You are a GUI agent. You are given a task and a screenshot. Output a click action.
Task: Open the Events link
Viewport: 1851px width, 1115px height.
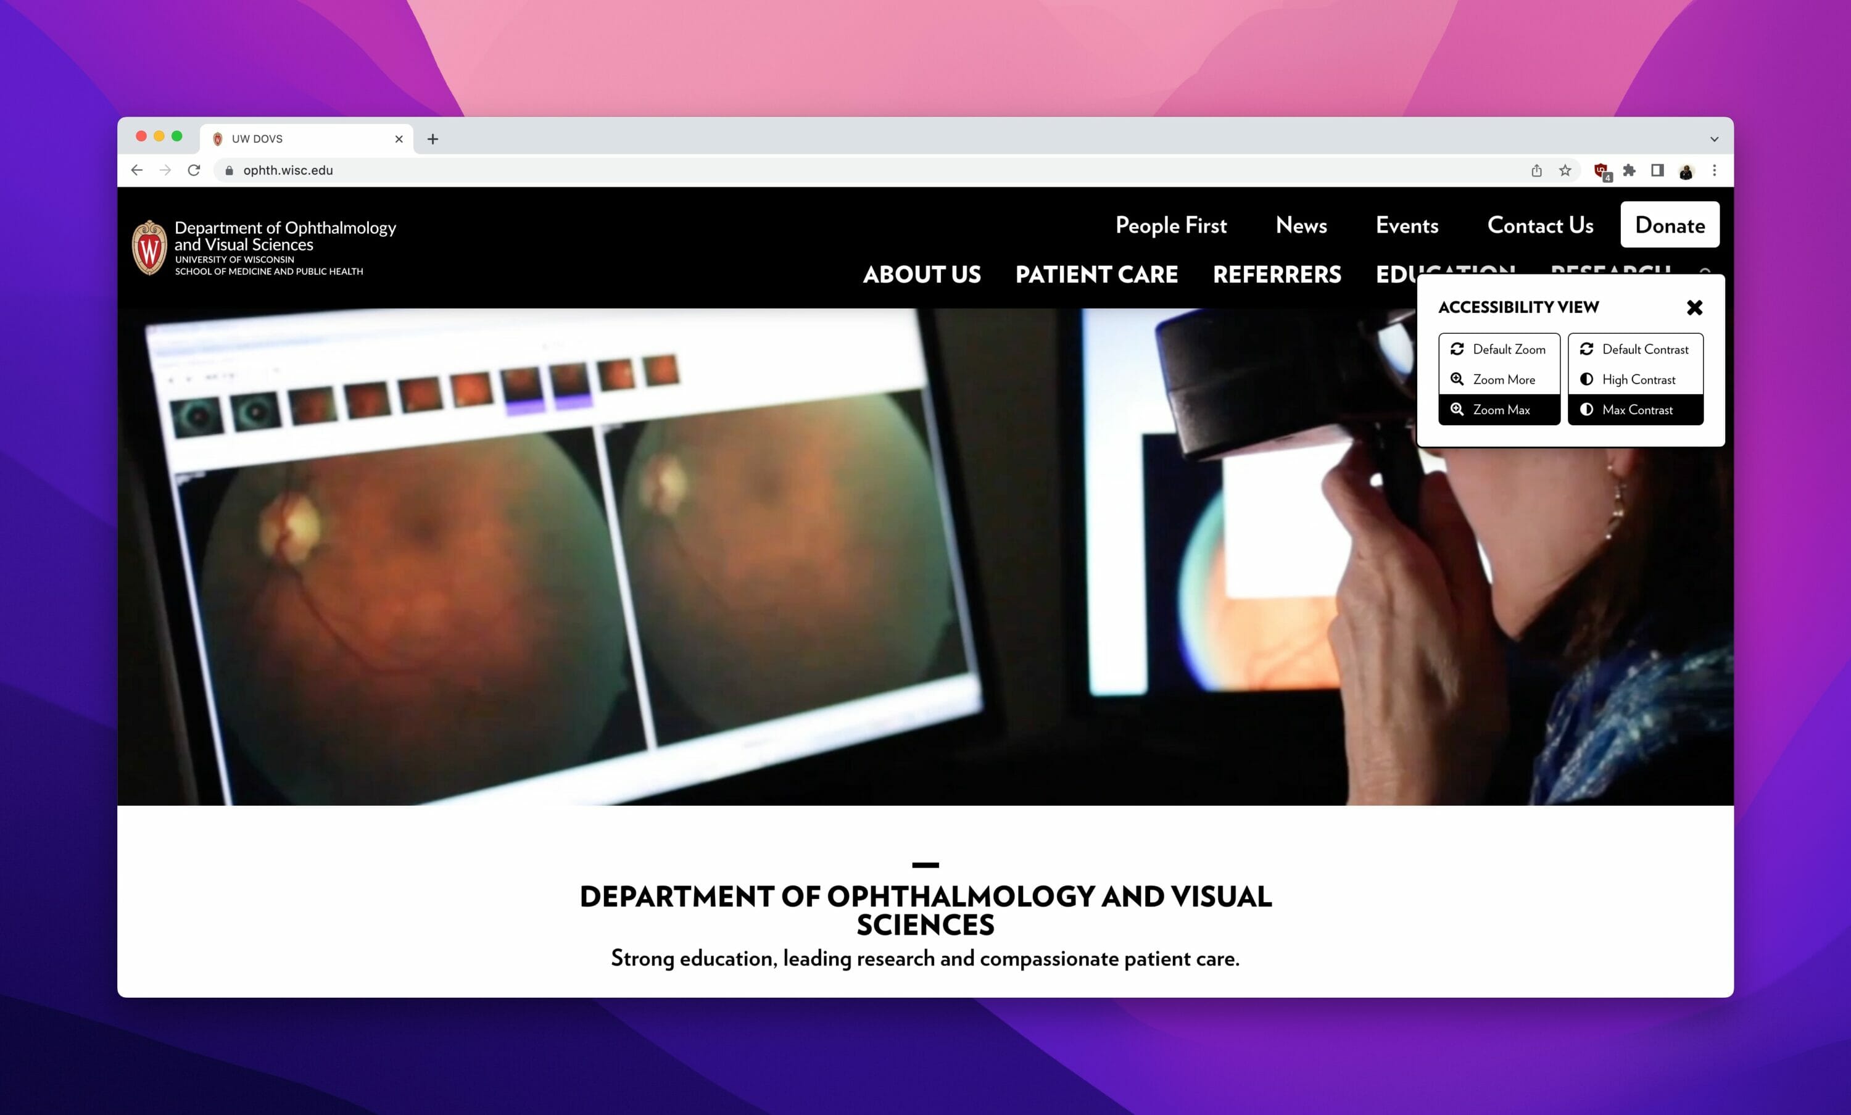pos(1407,225)
